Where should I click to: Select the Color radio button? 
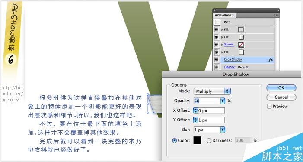pos(174,140)
